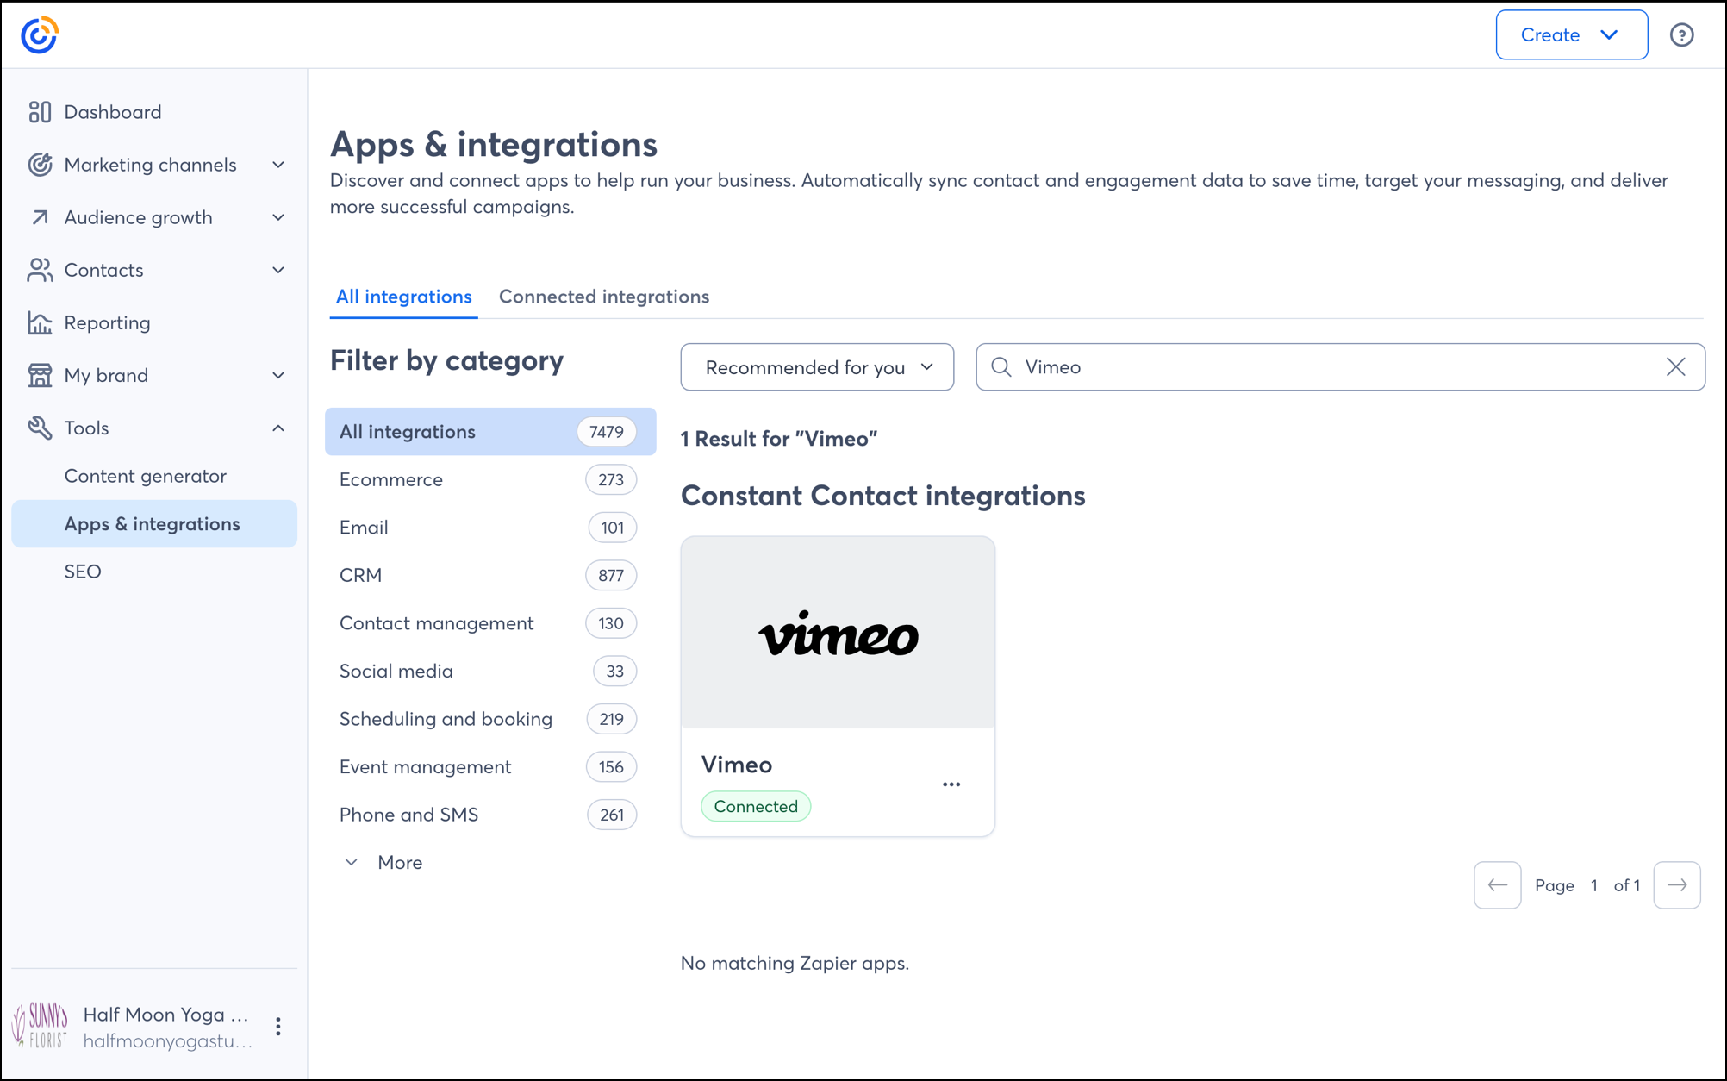
Task: Click the search magnifier icon
Action: (x=1001, y=367)
